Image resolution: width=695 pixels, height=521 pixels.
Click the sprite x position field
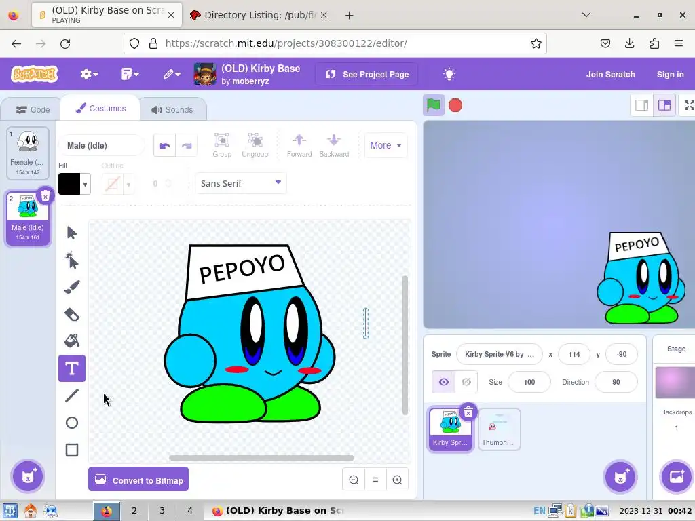click(x=574, y=354)
